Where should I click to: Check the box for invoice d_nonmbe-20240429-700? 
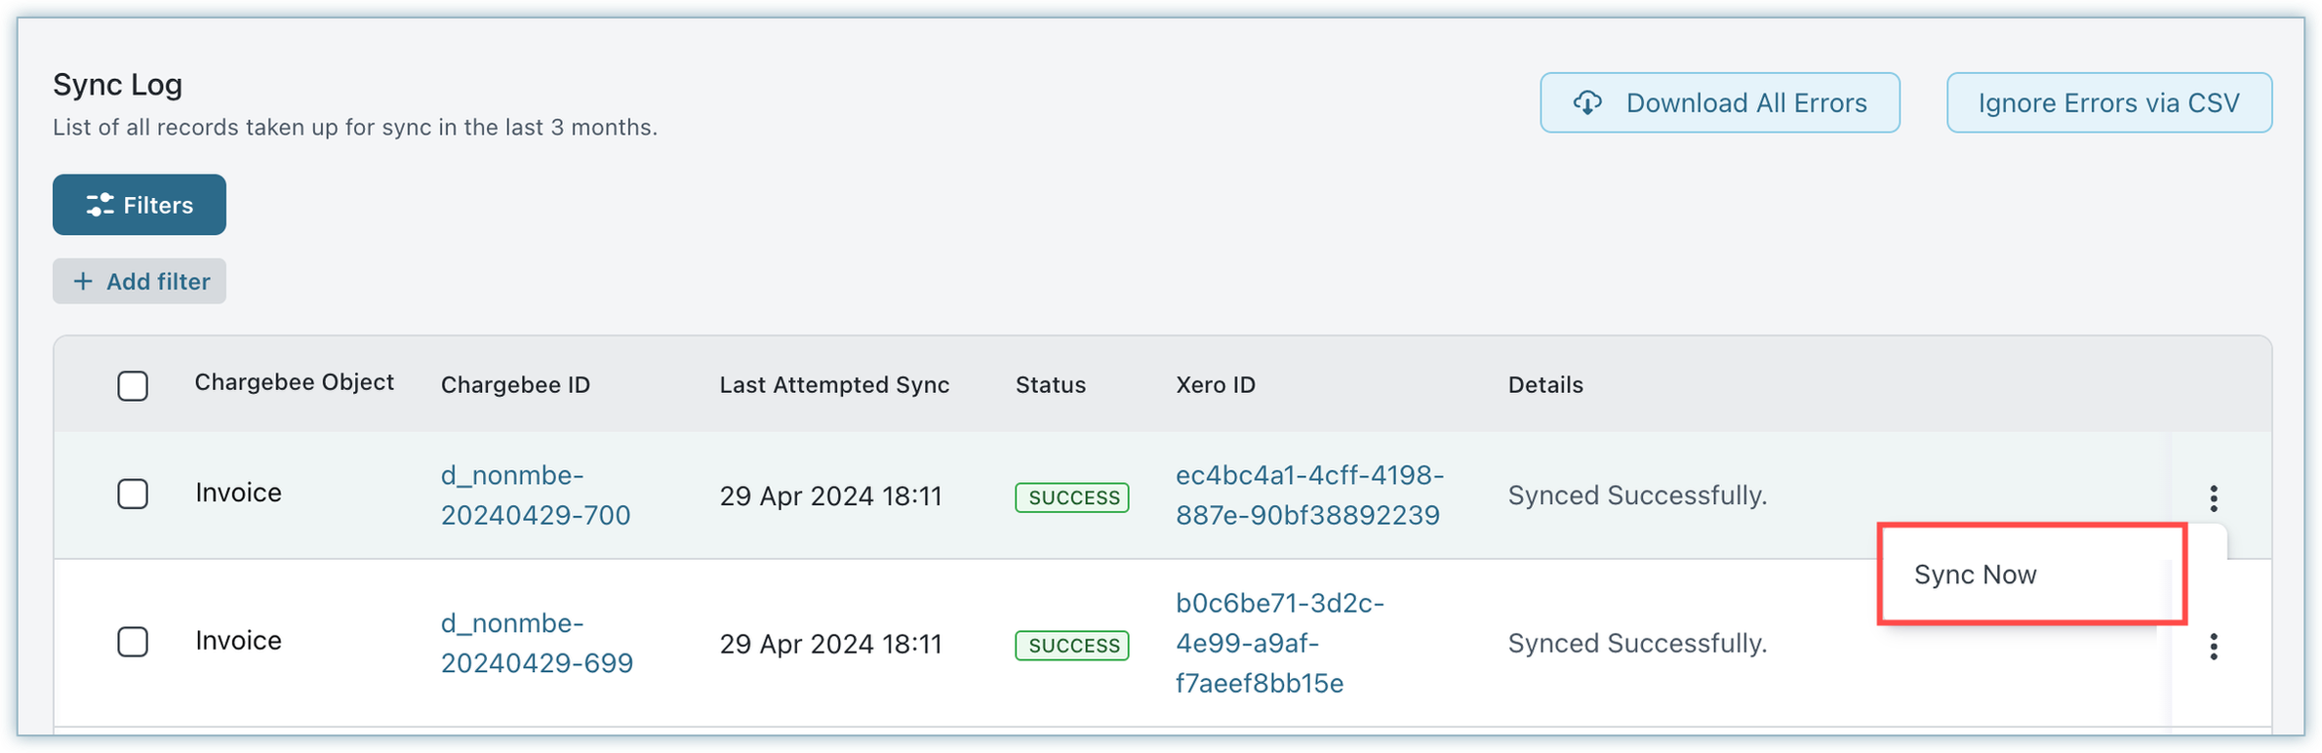point(133,495)
